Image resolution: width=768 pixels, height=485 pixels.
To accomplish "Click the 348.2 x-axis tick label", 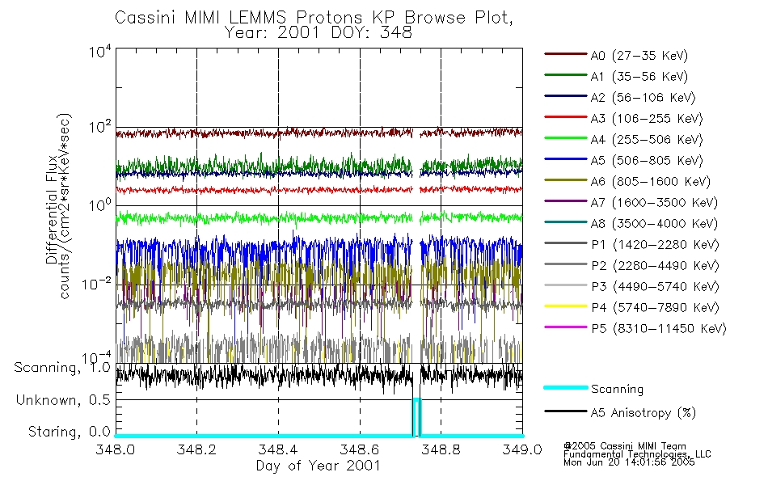I will coord(197,449).
